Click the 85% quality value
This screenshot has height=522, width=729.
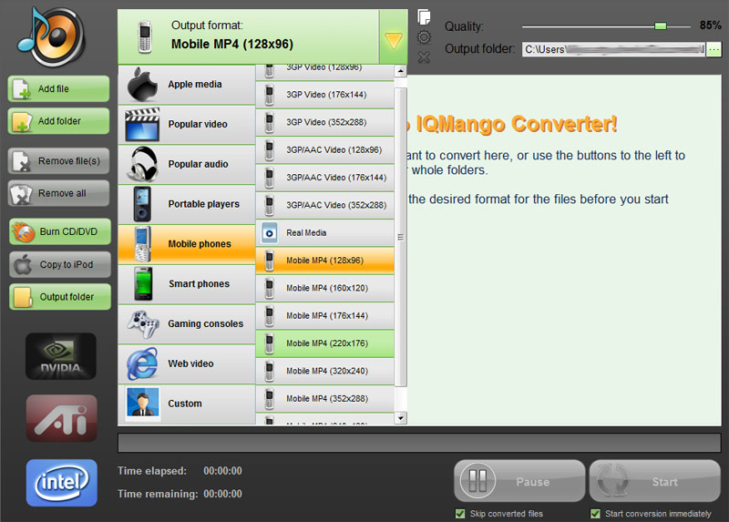pyautogui.click(x=711, y=26)
